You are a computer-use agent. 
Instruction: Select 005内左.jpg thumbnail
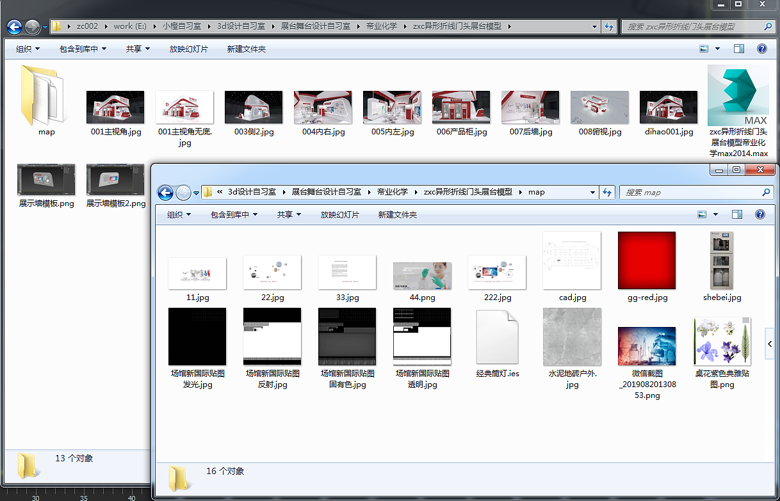pos(392,107)
